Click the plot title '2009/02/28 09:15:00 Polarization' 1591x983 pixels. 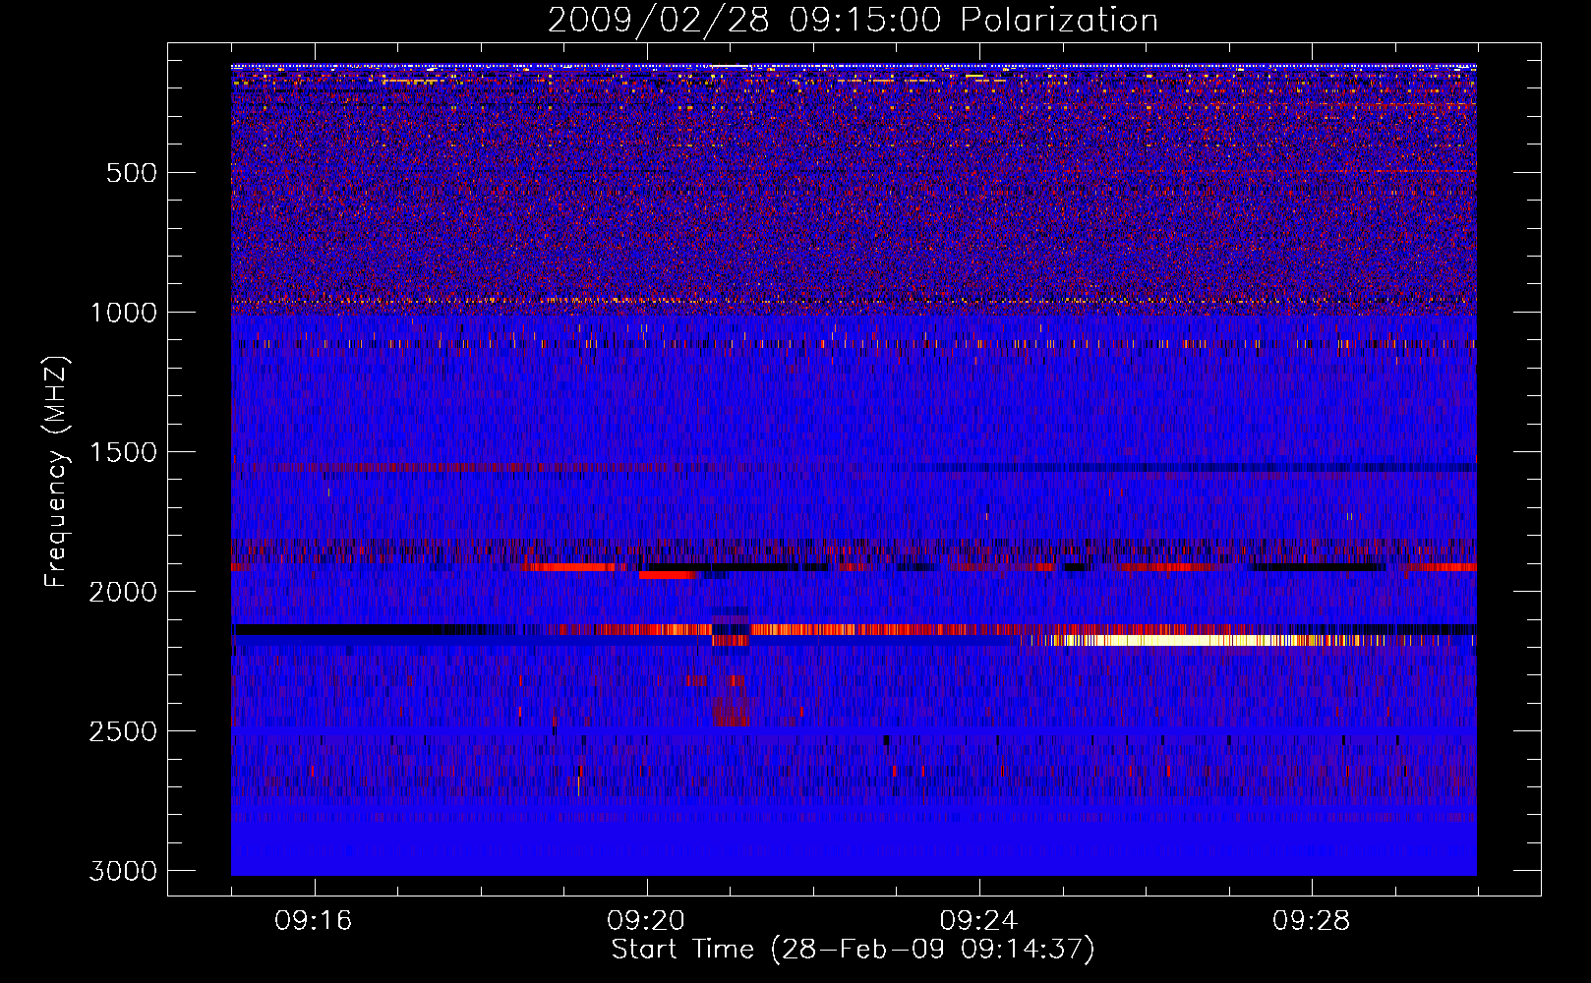pyautogui.click(x=853, y=20)
